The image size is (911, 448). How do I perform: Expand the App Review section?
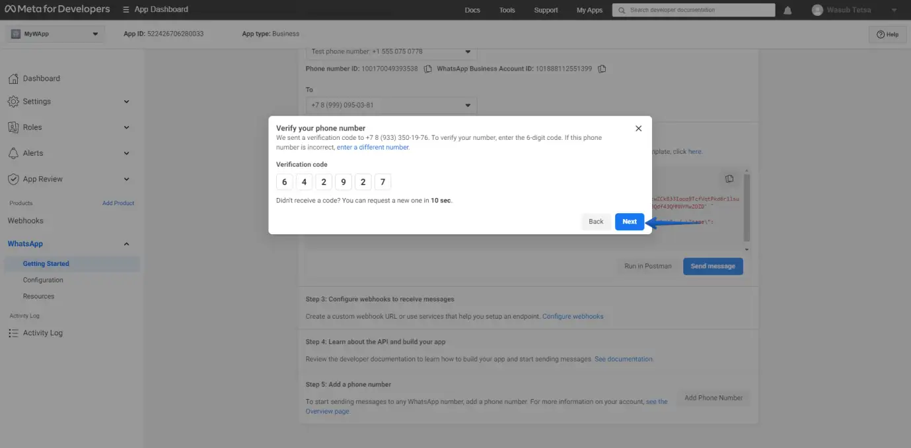(x=127, y=179)
